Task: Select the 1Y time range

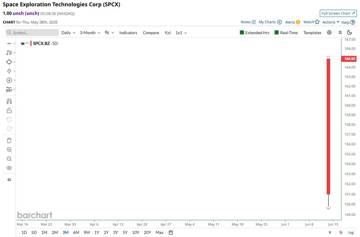Action: [x=97, y=232]
